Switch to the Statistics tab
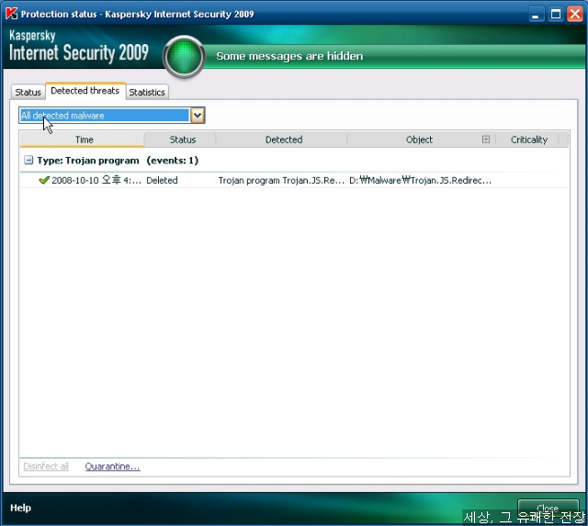The width and height of the screenshot is (588, 526). point(147,92)
